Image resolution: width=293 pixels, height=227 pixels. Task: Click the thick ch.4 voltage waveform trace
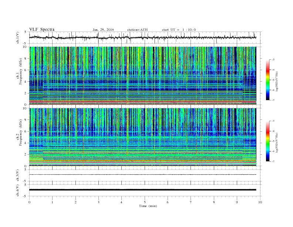[x=142, y=190]
